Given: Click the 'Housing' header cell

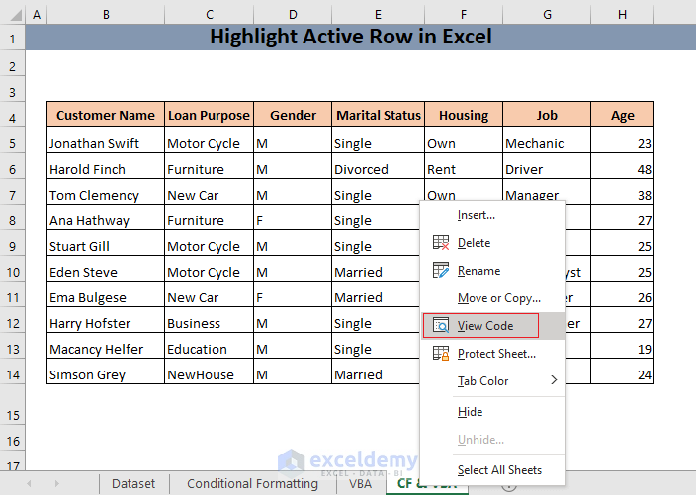Looking at the screenshot, I should (x=464, y=115).
